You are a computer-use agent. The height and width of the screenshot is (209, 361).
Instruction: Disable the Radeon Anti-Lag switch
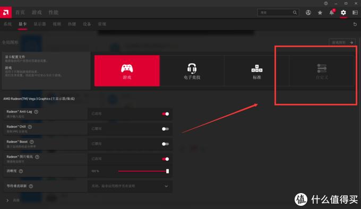coord(165,114)
